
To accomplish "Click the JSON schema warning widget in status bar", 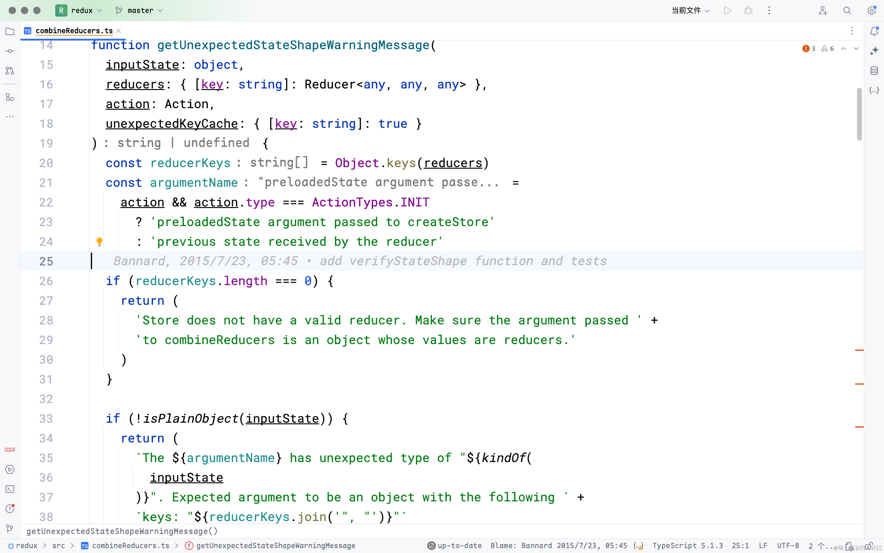I will (638, 545).
